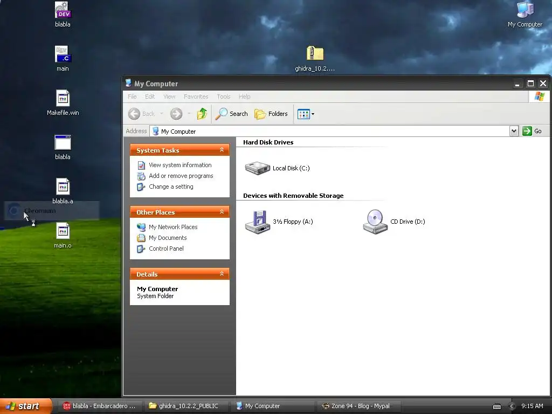The width and height of the screenshot is (552, 414).
Task: Select the main.o desktop icon
Action: (63, 236)
